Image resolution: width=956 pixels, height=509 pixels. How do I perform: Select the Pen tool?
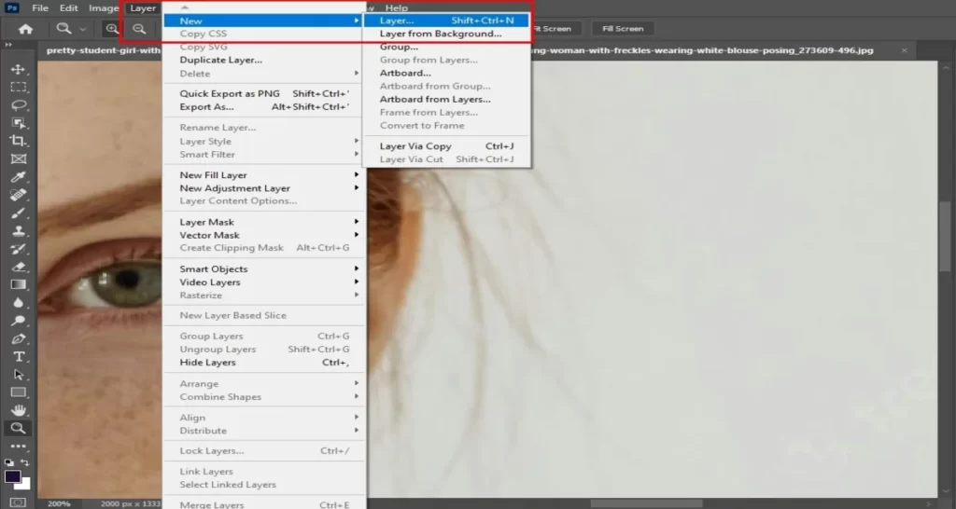point(19,338)
